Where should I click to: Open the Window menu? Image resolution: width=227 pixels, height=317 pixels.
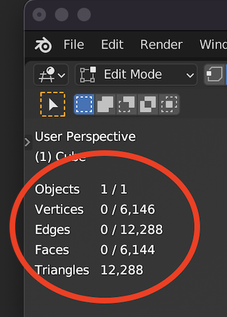click(x=213, y=45)
